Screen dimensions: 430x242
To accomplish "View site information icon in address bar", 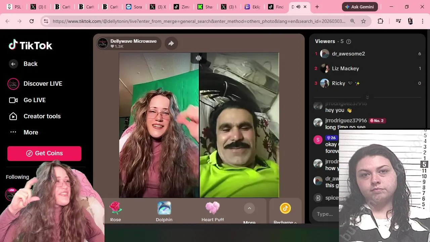I will click(x=46, y=21).
